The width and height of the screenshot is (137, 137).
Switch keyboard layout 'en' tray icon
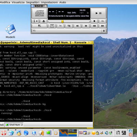[80, 133]
